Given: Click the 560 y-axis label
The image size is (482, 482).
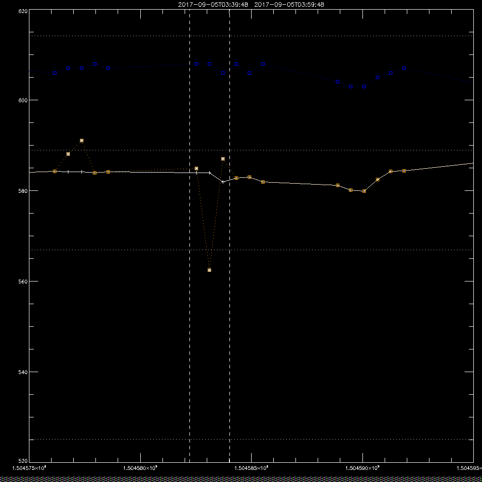Looking at the screenshot, I should [23, 281].
